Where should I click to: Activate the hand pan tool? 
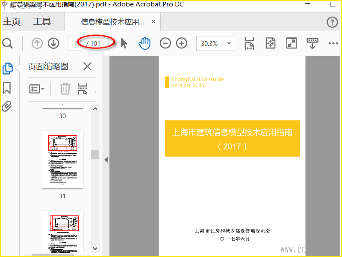[x=144, y=43]
